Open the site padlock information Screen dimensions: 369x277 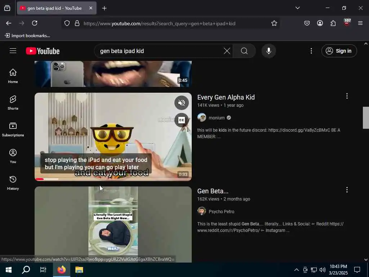point(77,23)
